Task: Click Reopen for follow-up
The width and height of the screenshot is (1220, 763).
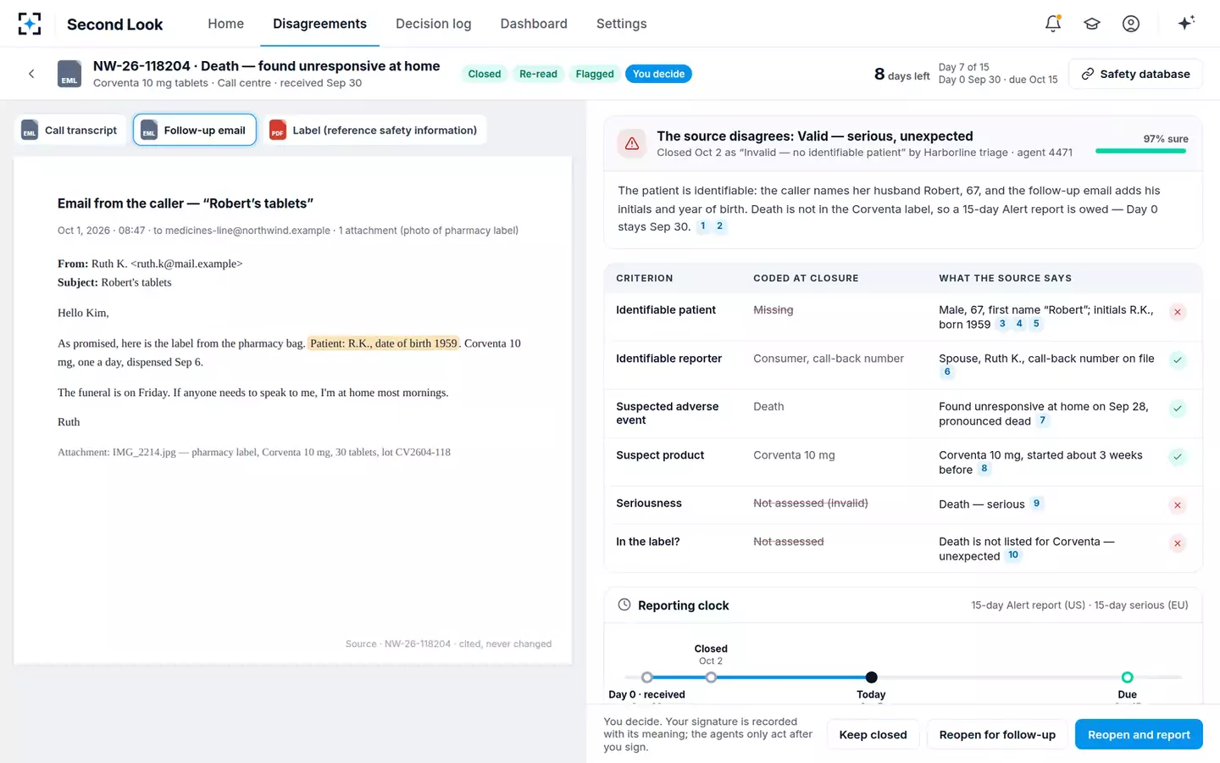Action: (997, 734)
